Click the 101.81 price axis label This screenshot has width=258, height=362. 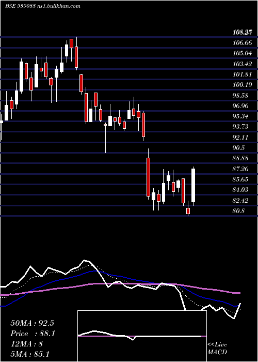point(242,74)
